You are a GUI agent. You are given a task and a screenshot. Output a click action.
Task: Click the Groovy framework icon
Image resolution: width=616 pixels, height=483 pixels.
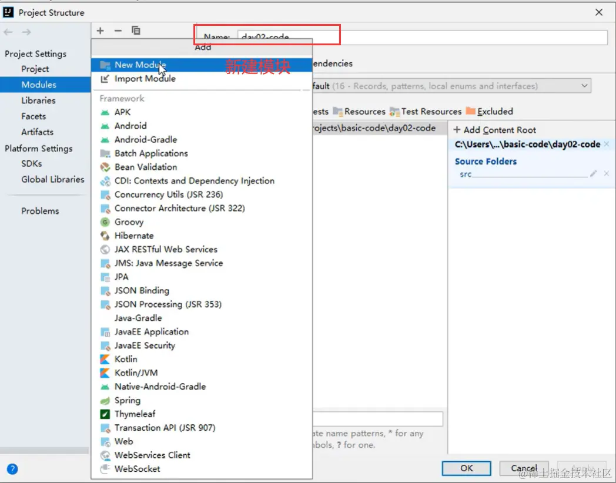tap(105, 222)
